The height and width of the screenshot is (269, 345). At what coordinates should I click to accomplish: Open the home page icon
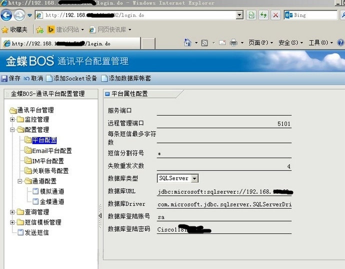[187, 42]
